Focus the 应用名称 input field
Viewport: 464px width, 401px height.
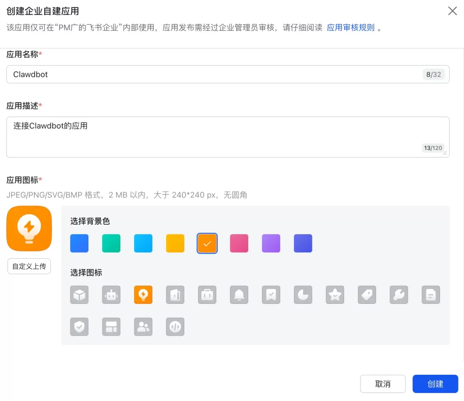point(228,74)
